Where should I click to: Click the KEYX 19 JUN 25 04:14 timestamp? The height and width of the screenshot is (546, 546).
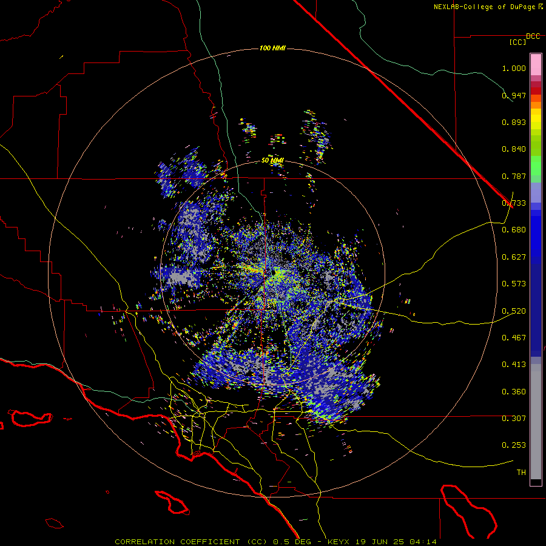tap(382, 542)
